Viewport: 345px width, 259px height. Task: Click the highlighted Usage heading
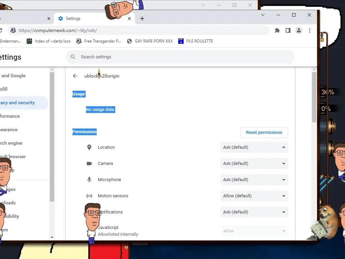[x=79, y=94]
